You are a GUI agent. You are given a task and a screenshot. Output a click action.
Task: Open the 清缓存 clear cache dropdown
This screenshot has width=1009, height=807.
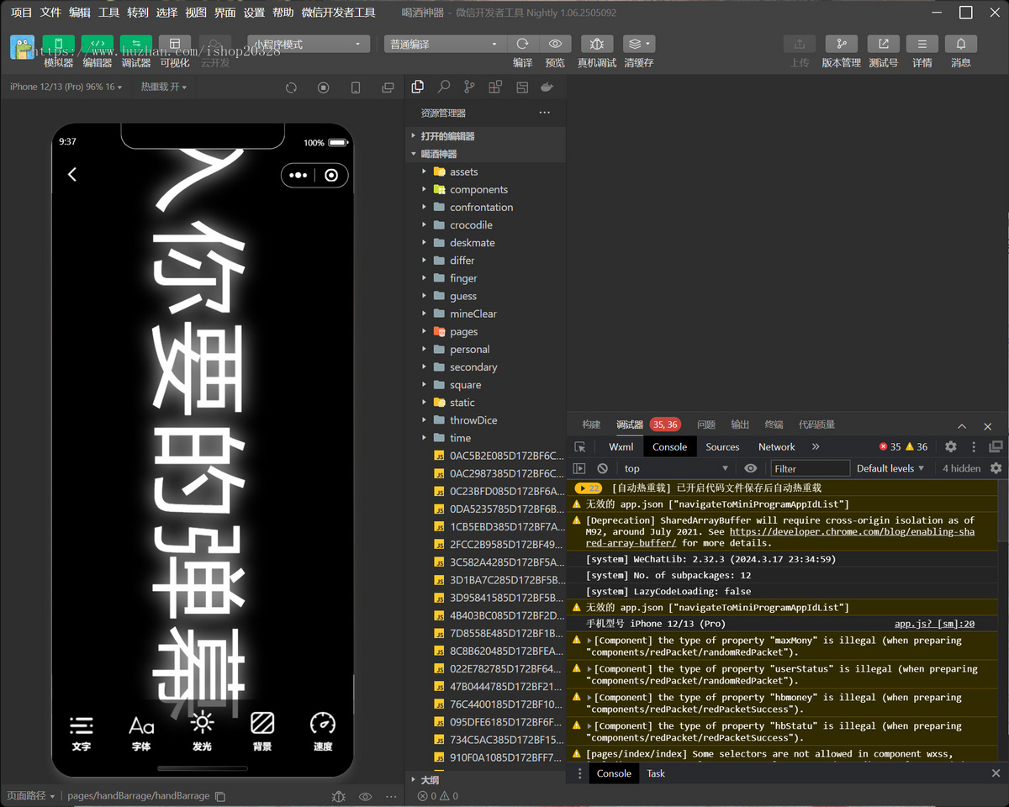click(x=639, y=44)
